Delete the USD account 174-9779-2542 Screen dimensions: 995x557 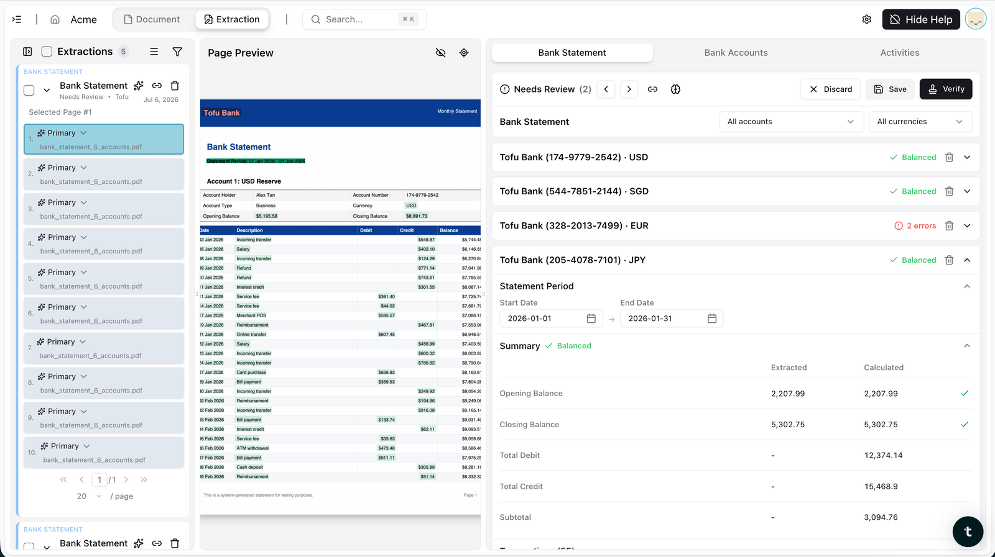(x=949, y=157)
